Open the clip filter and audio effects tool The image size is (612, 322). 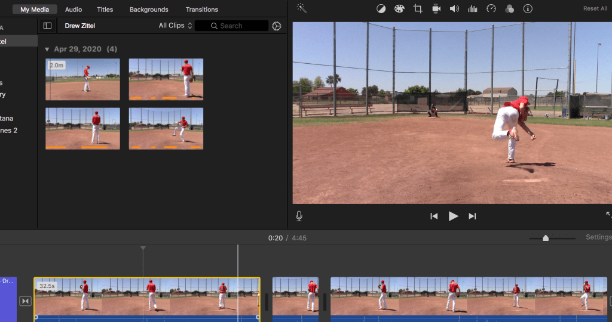tap(509, 9)
